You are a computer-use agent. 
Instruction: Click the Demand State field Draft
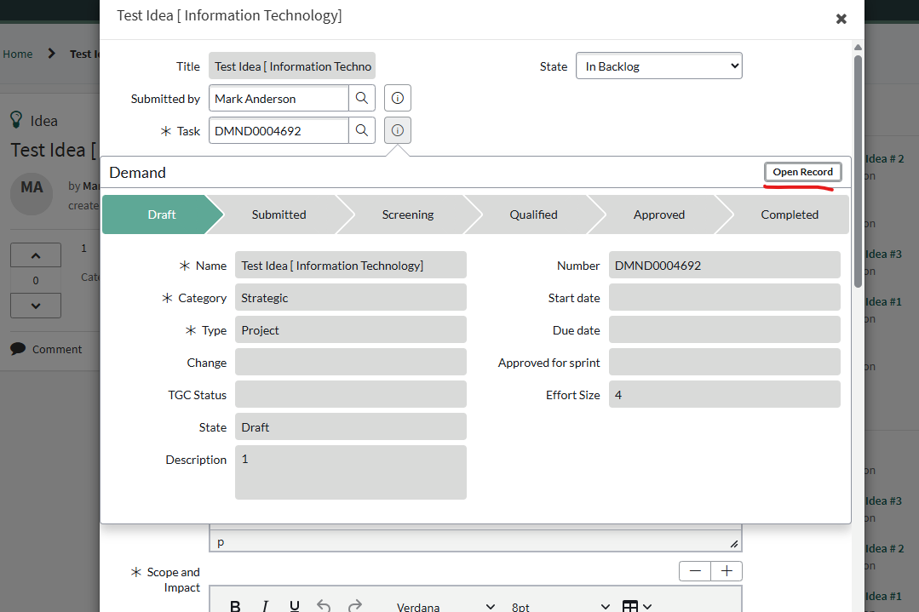(351, 426)
